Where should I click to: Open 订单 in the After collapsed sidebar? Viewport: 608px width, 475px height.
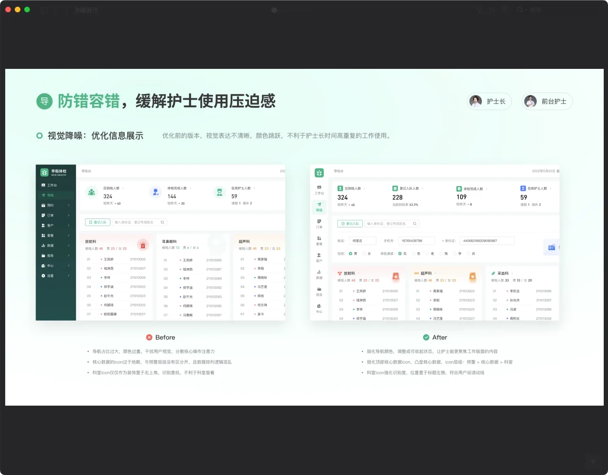click(319, 224)
